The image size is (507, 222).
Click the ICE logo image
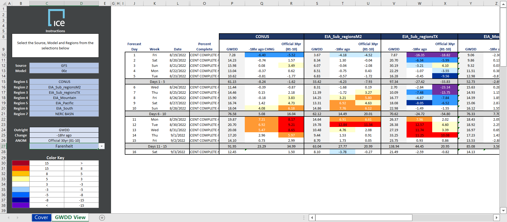(x=56, y=18)
